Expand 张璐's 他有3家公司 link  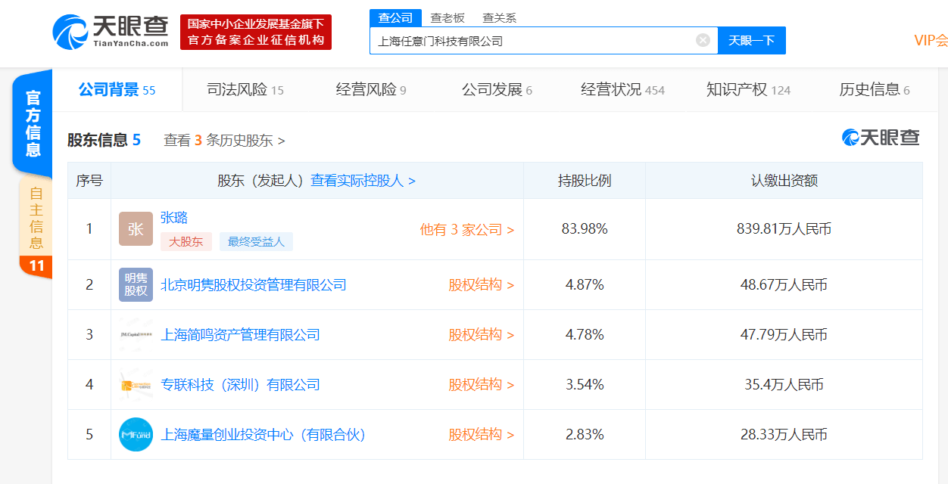466,230
